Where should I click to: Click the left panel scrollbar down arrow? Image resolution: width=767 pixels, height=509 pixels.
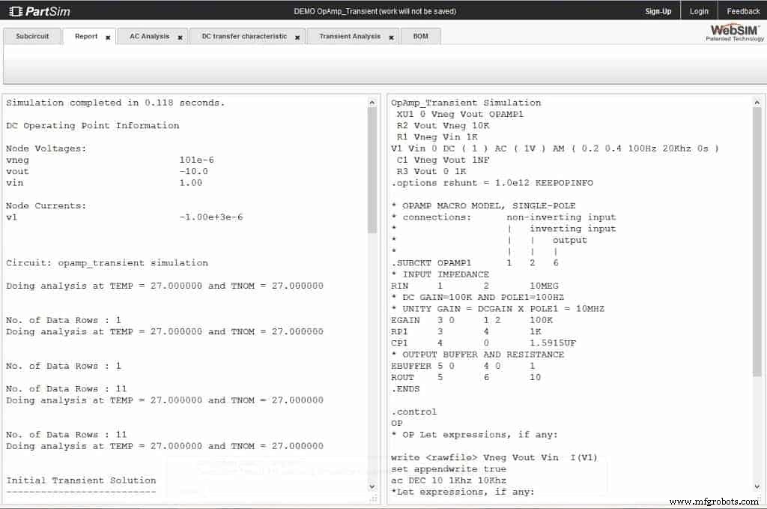(372, 486)
